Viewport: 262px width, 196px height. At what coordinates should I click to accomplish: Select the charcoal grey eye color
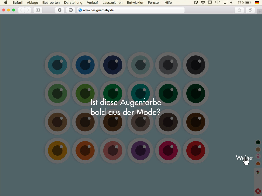[168, 65]
